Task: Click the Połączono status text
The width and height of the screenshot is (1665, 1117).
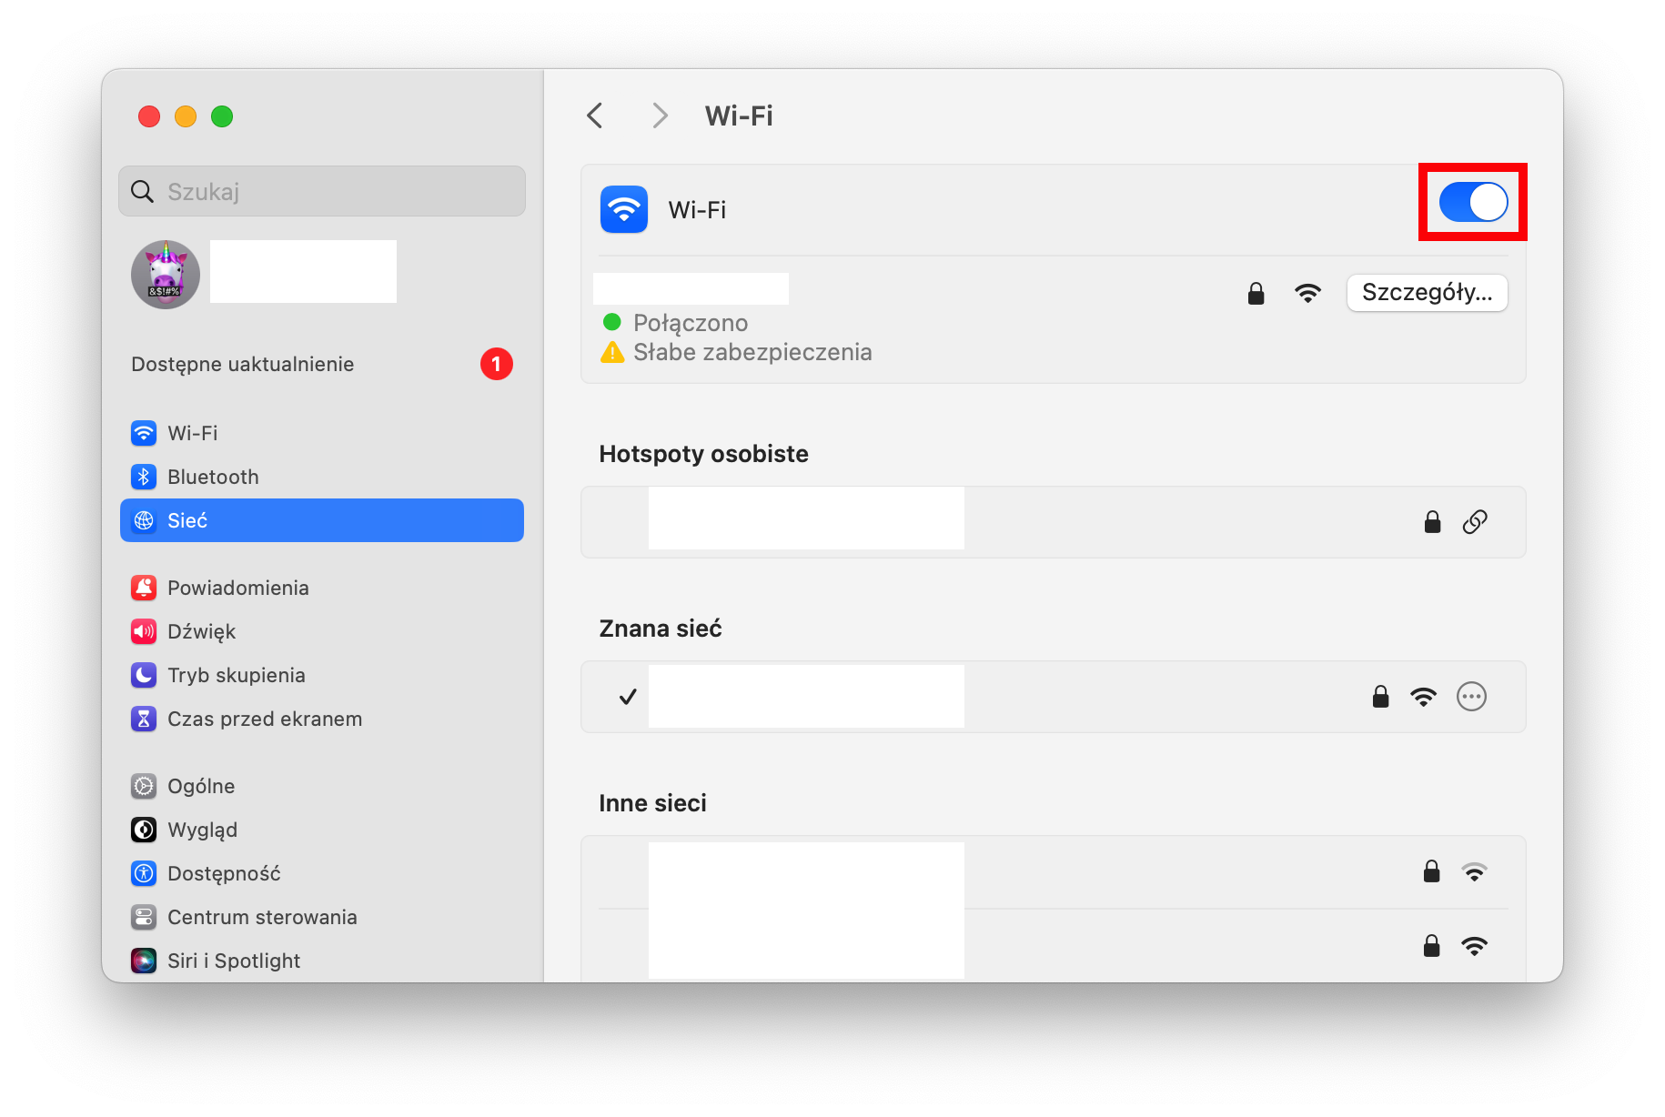Action: (x=691, y=323)
